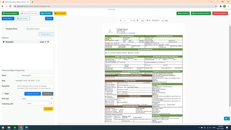
Task: Reload the page with refresh icon
Action: [x=10, y=6]
